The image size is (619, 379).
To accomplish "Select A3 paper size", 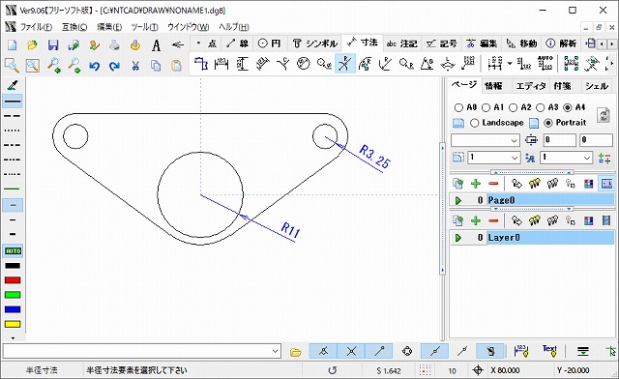I will click(x=541, y=107).
